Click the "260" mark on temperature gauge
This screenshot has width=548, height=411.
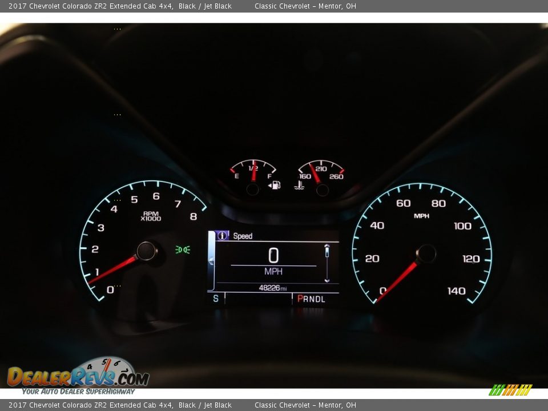point(336,176)
